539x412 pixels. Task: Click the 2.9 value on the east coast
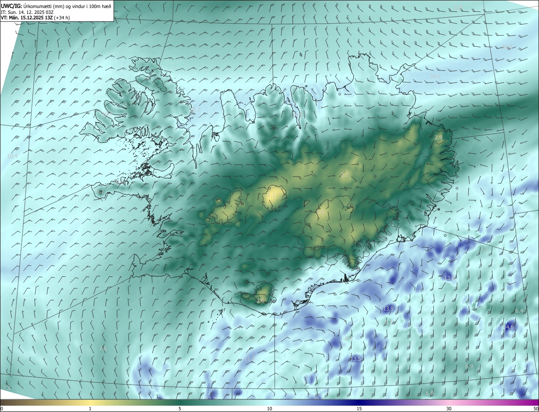click(438, 138)
